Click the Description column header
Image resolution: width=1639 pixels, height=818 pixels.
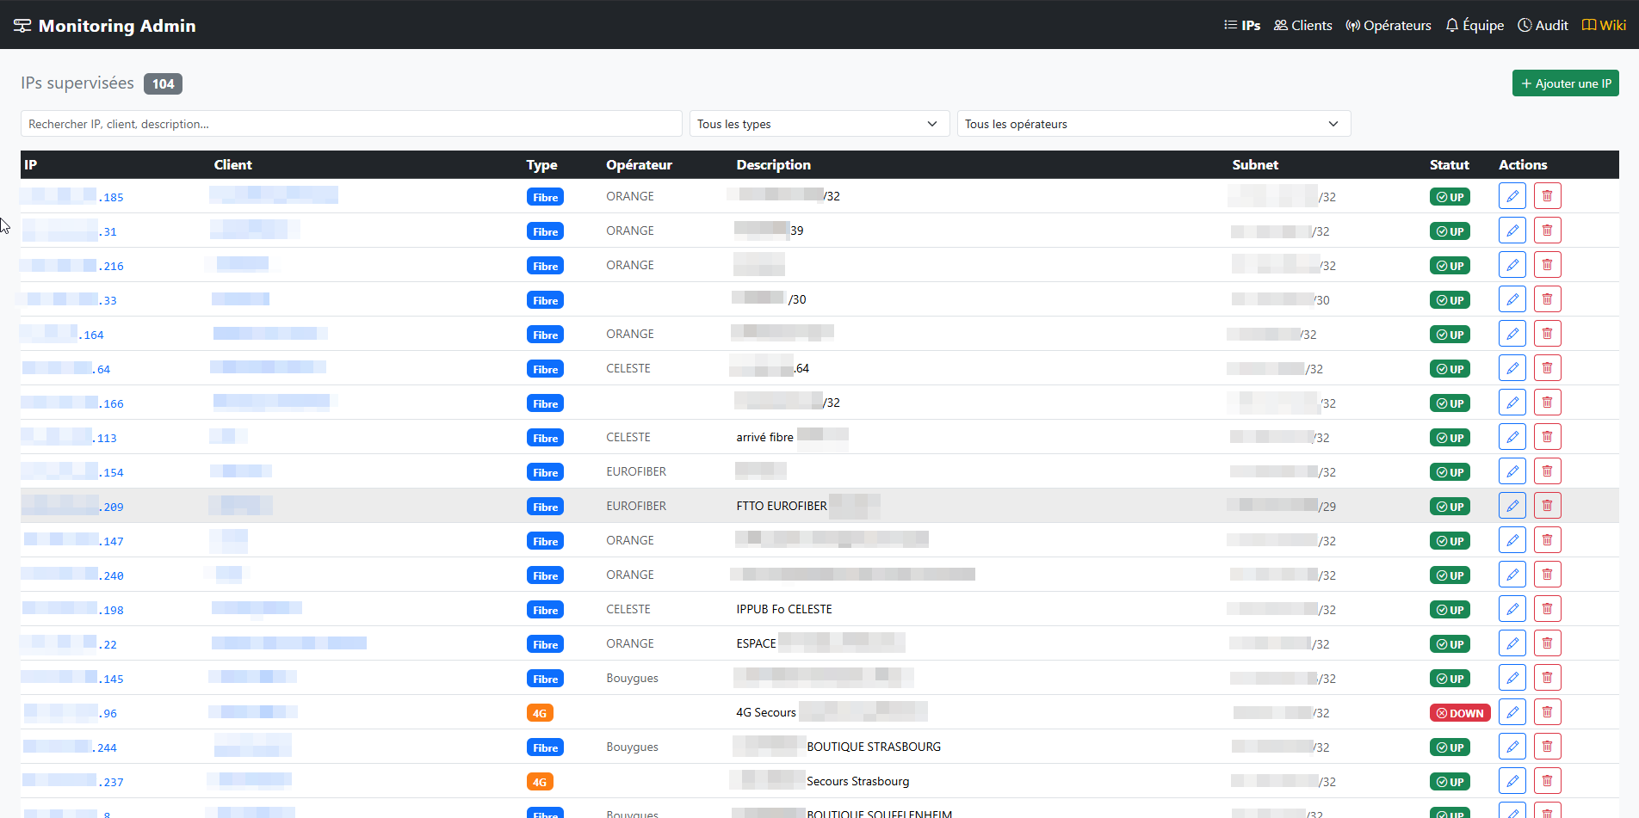[x=773, y=164]
